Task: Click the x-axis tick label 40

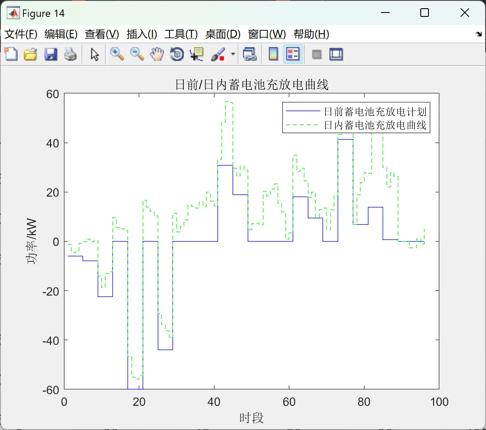Action: pyautogui.click(x=214, y=402)
